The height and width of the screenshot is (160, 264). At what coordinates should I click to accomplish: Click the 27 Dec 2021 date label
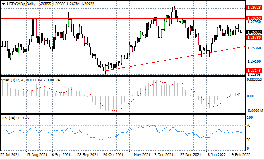coord(191,155)
